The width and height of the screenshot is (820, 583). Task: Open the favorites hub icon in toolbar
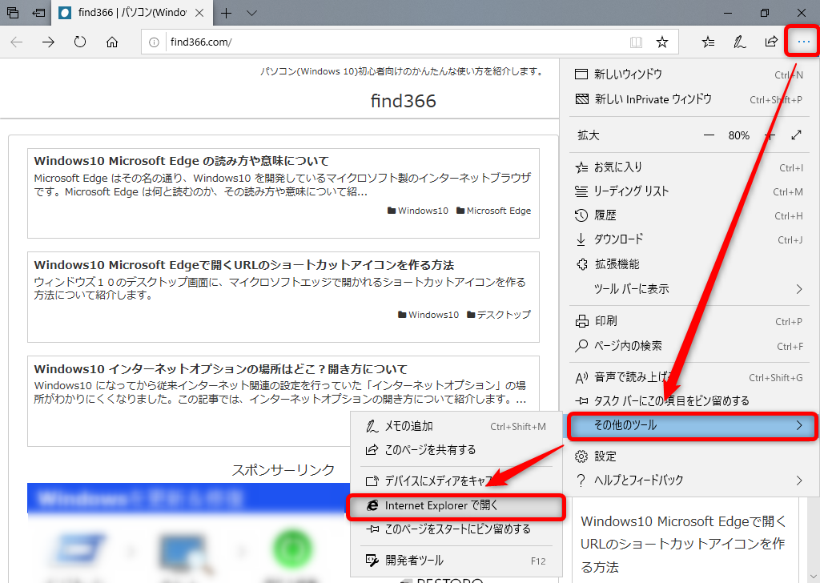pos(708,42)
